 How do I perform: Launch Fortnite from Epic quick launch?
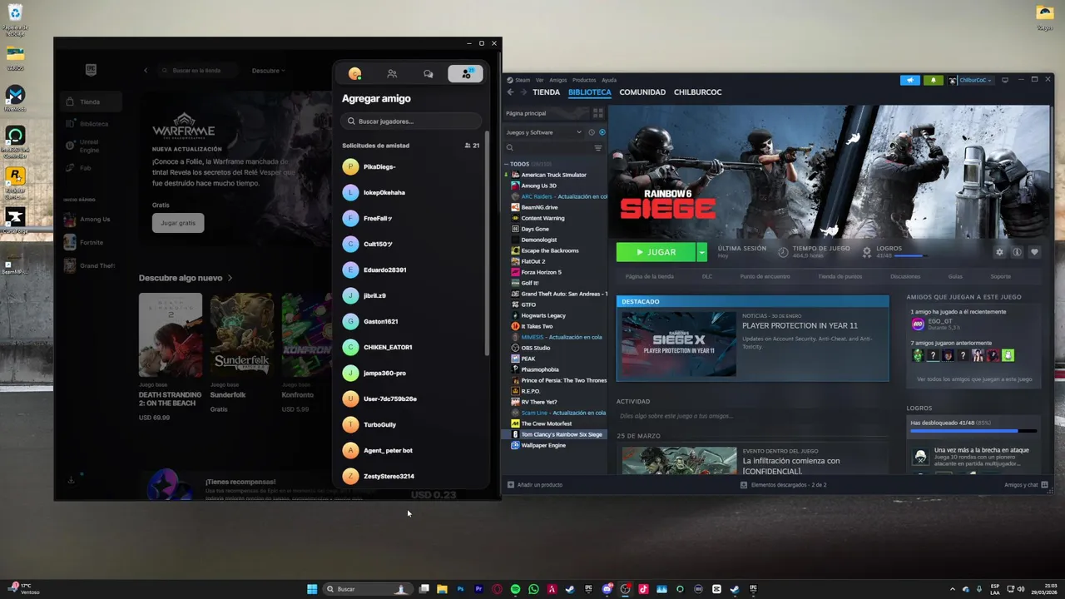pyautogui.click(x=91, y=243)
